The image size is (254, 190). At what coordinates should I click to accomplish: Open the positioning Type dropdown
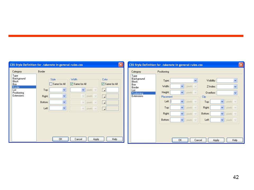click(x=196, y=80)
